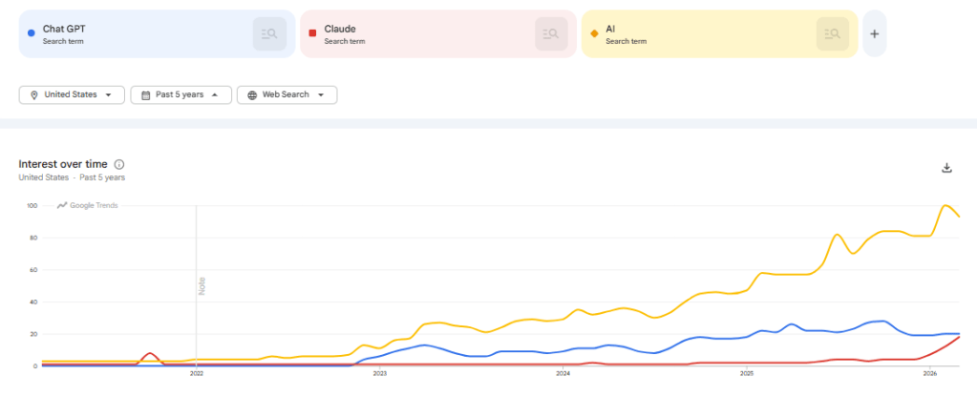Edit the Chat GPT search term
The image size is (977, 396).
click(x=64, y=29)
